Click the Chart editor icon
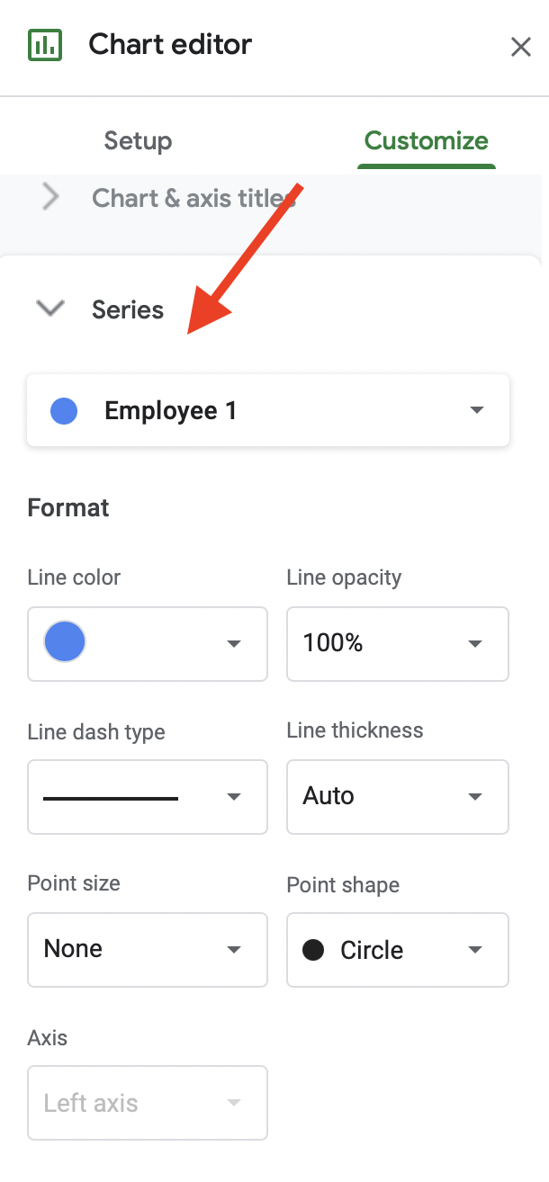Screen dimensions: 549x1182 pyautogui.click(x=44, y=45)
